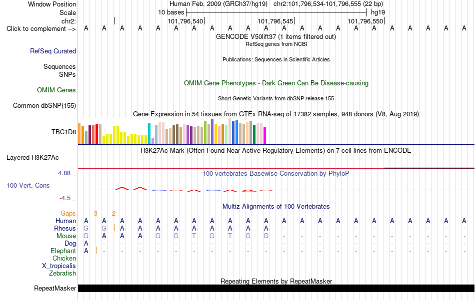Click the Gaps row label
475x300 pixels.
68,214
